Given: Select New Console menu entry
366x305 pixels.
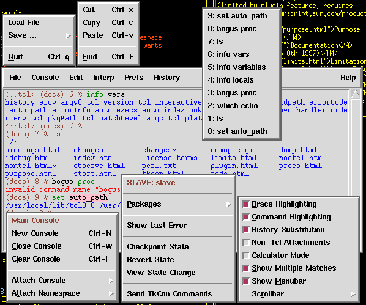Looking at the screenshot, I should tap(62, 233).
